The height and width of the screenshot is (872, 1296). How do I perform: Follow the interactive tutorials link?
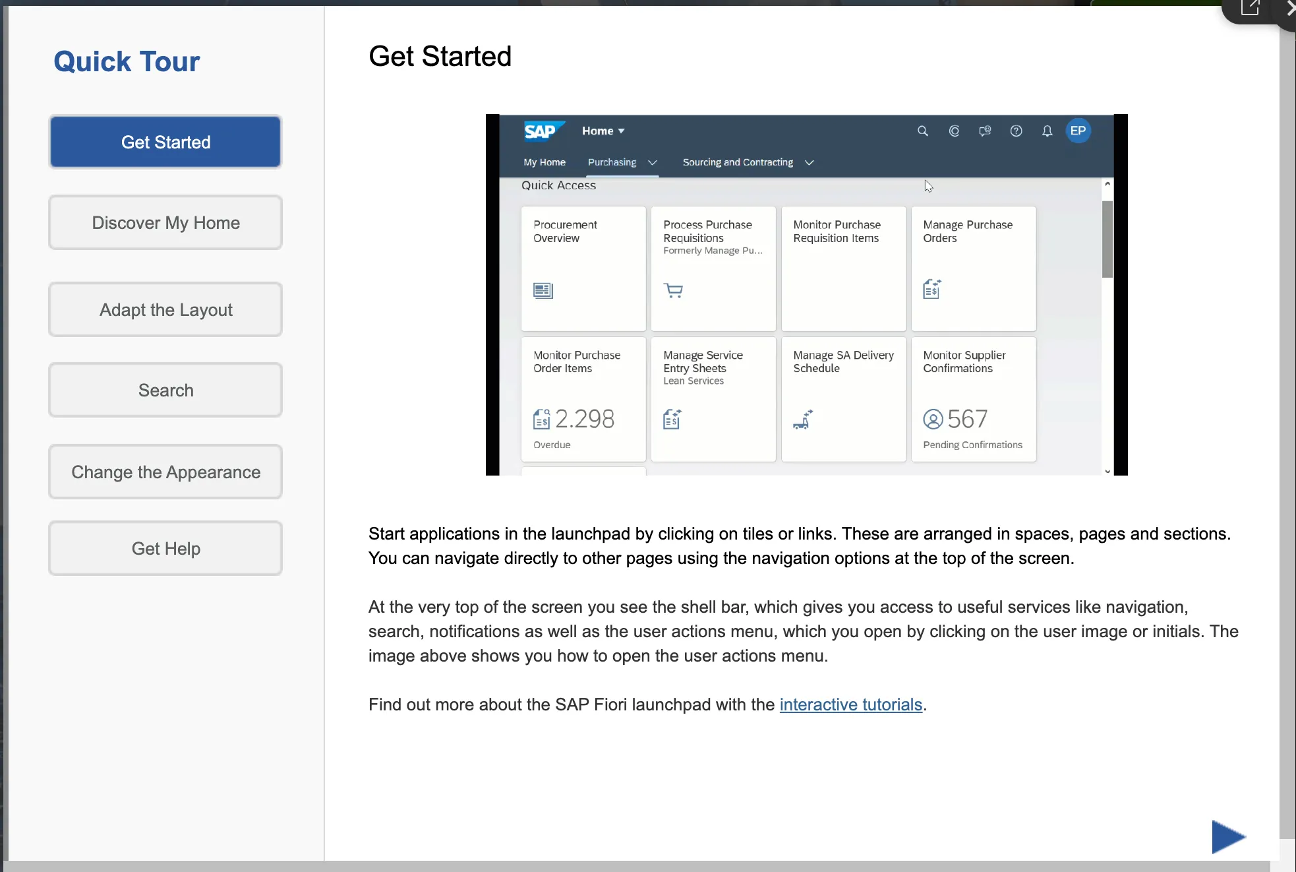tap(850, 704)
